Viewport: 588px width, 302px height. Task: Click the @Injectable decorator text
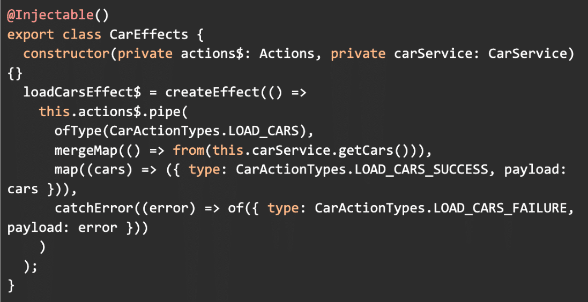pos(50,14)
